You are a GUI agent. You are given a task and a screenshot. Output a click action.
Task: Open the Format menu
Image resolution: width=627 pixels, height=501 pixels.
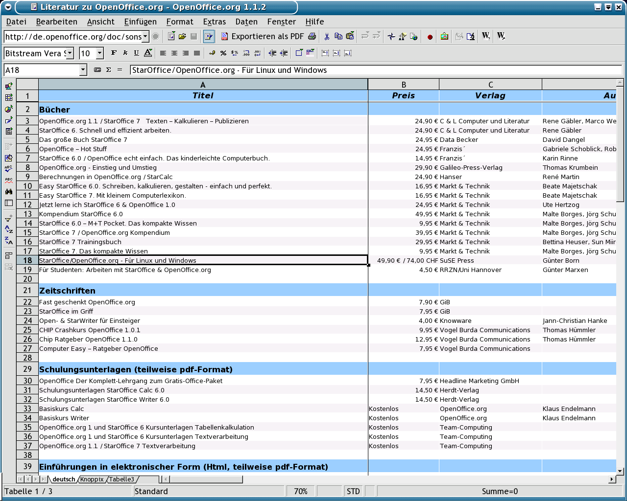click(179, 22)
